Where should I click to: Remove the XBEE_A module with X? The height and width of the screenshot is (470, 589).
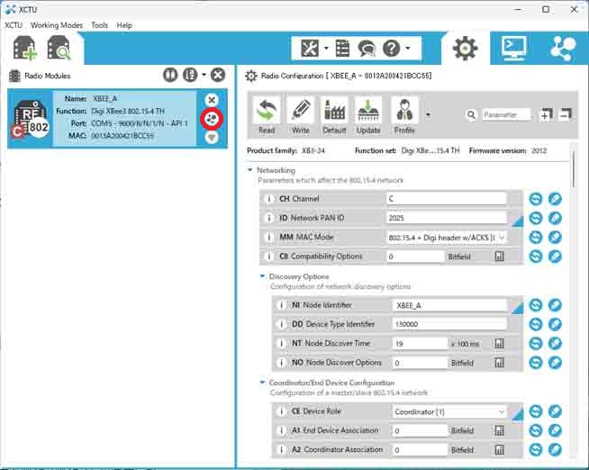tap(212, 100)
